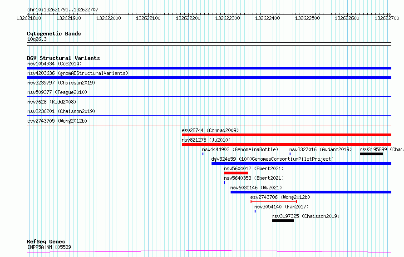Click the black bar under nsv3197325
Image resolution: width=404 pixels, height=257 pixels.
coord(283,221)
